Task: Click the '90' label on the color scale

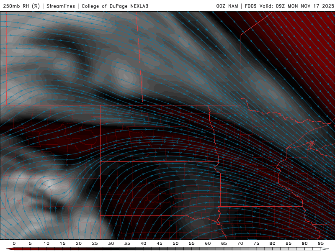Action: coord(304,243)
